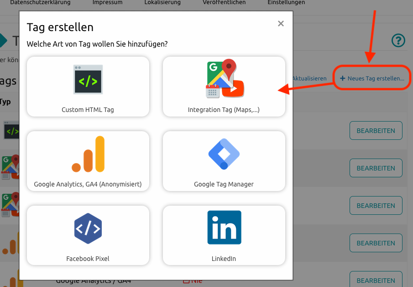
Task: Open the Einstellungen tab
Action: point(286,3)
